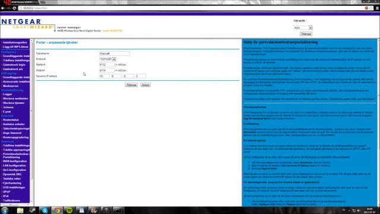
Task: Open Blockera webbsidor in sidebar
Action: click(15, 99)
